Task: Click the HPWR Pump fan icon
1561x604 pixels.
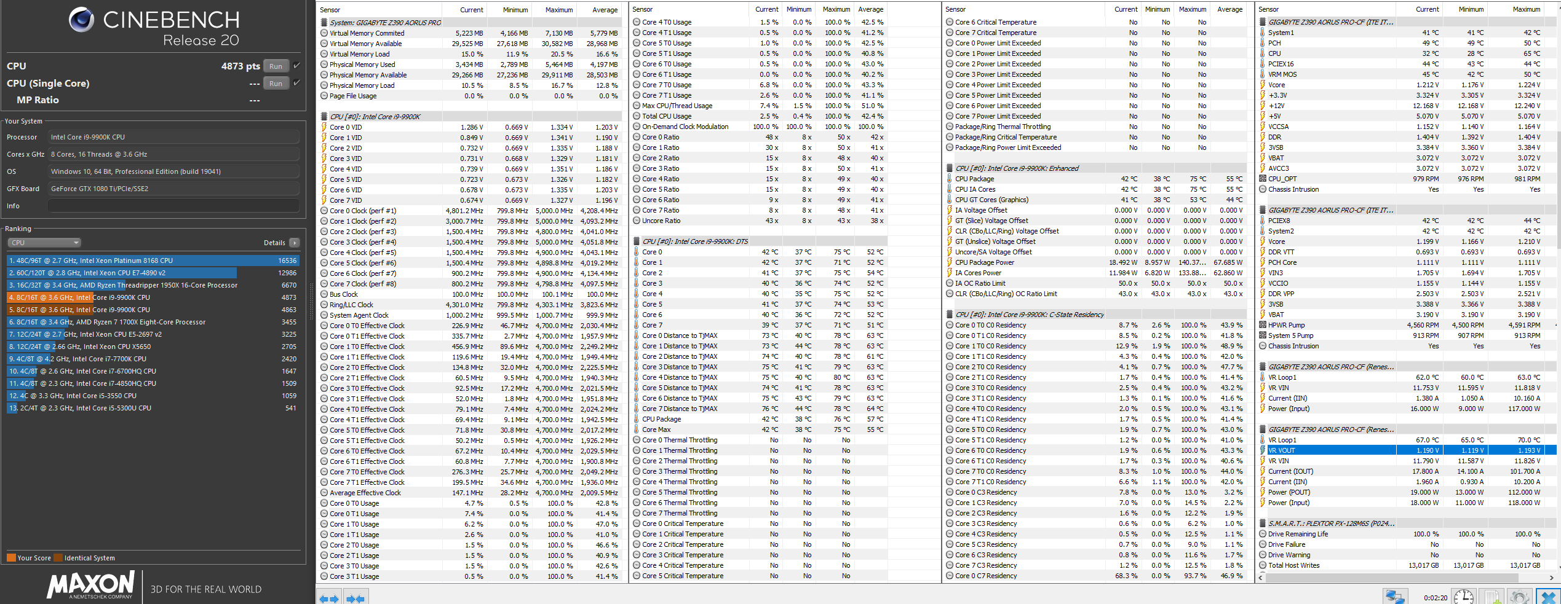Action: tap(1262, 325)
